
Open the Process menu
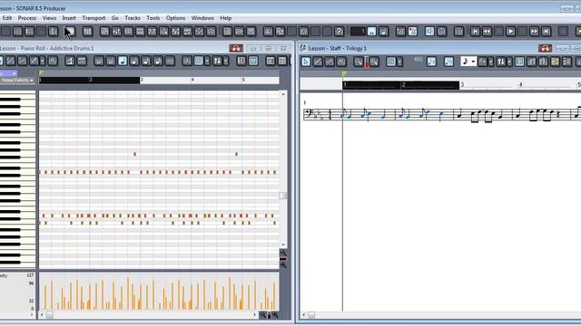pyautogui.click(x=27, y=18)
